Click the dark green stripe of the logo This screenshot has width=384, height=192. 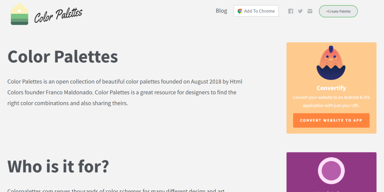19,23
